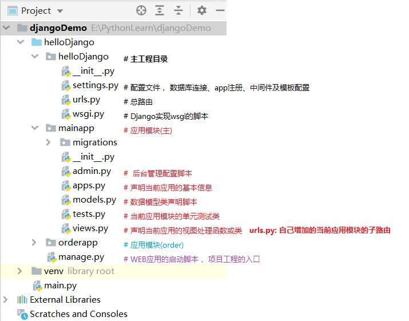Viewport: 409px width, 321px height.
Task: Click the views.py Python file icon
Action: pos(66,229)
